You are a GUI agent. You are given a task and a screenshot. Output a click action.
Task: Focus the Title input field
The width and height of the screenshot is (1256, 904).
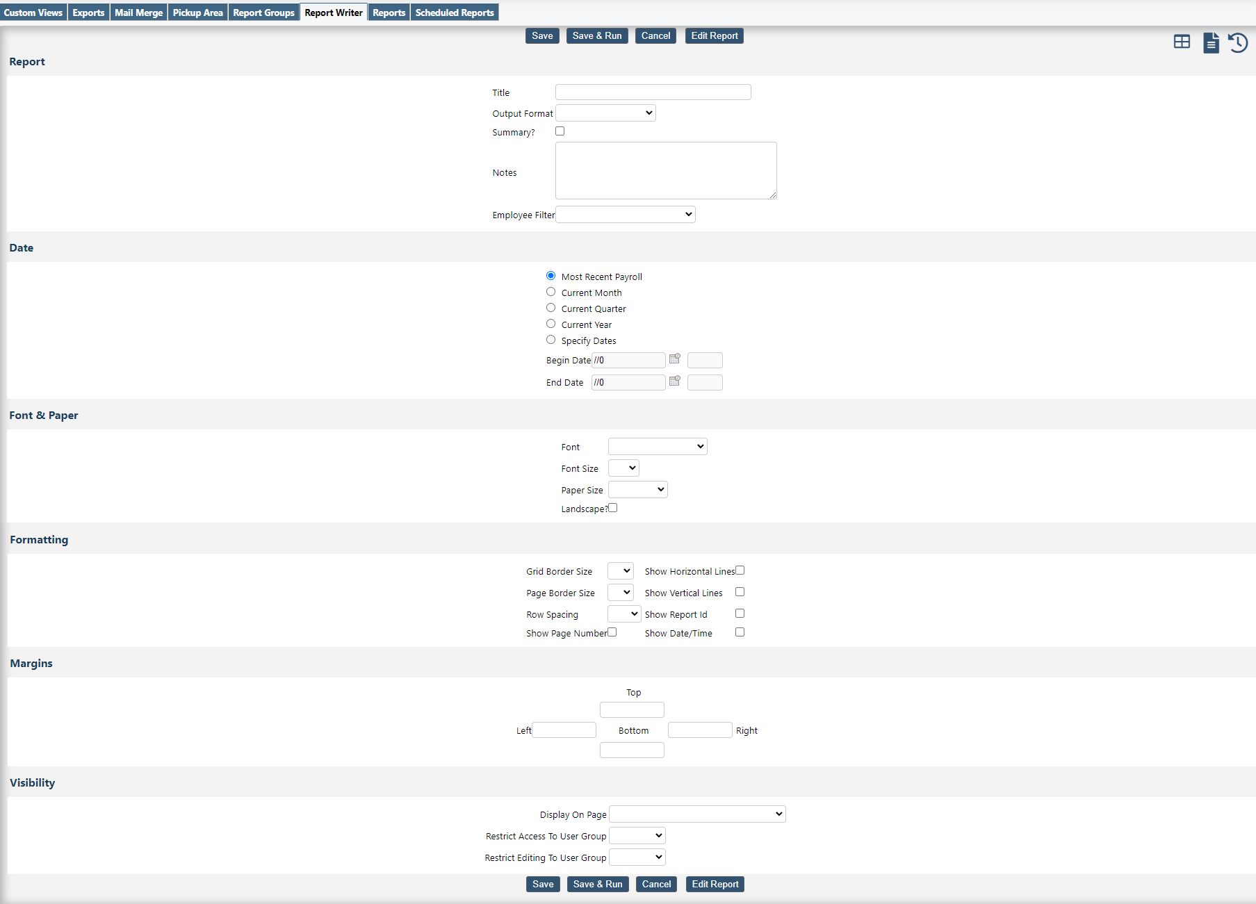click(x=653, y=92)
